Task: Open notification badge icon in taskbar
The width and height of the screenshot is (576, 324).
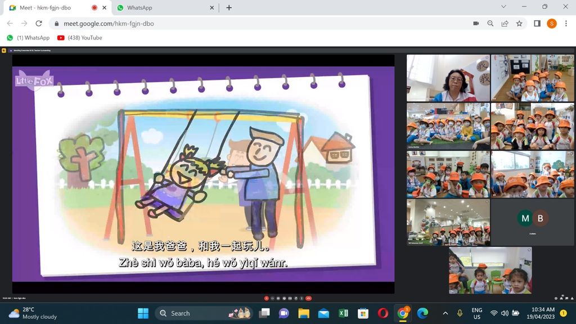Action: pyautogui.click(x=564, y=313)
